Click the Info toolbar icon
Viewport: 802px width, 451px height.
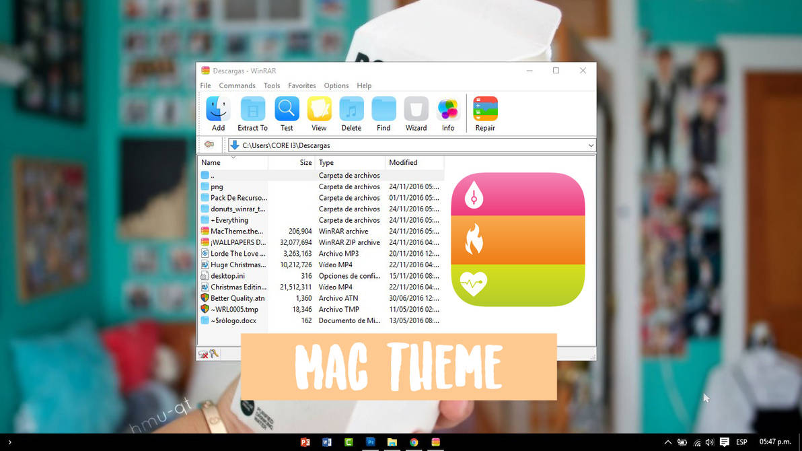448,112
